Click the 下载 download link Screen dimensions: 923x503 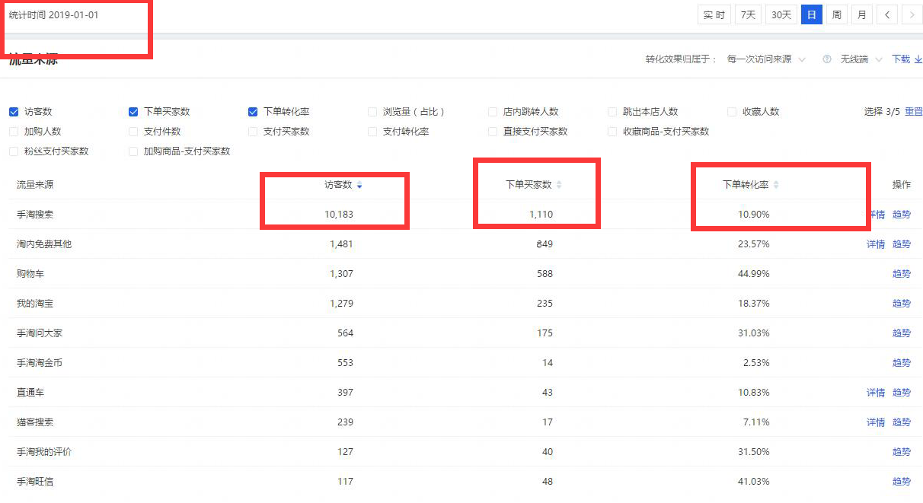pyautogui.click(x=907, y=59)
